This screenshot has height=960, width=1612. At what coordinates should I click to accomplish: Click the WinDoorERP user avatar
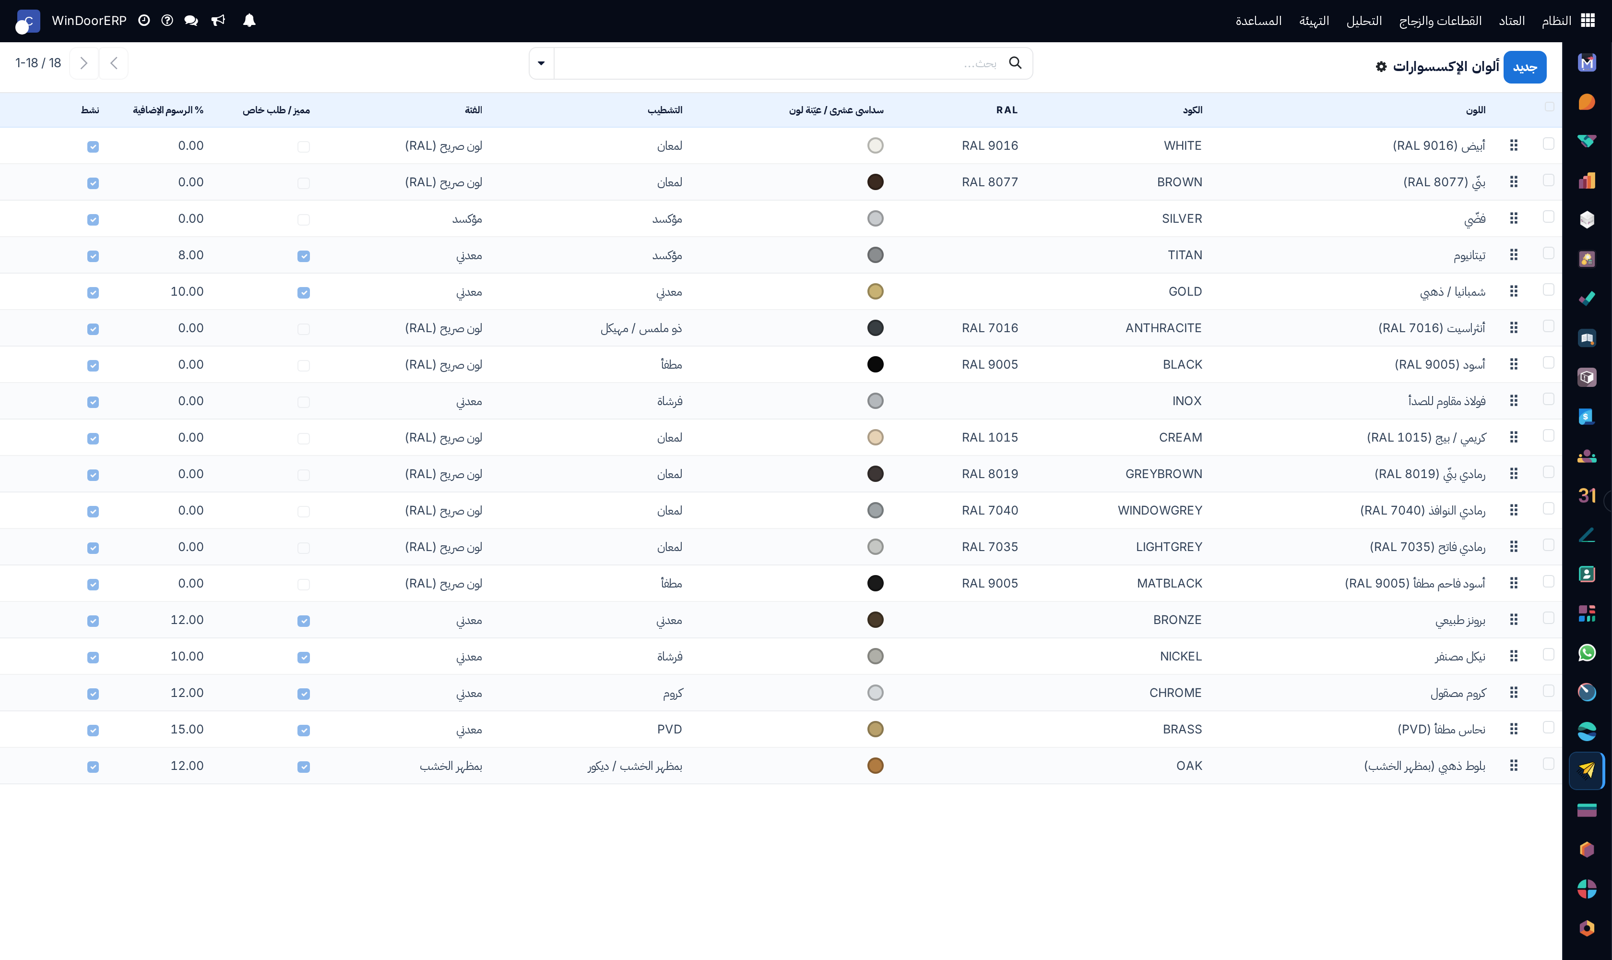(x=28, y=21)
